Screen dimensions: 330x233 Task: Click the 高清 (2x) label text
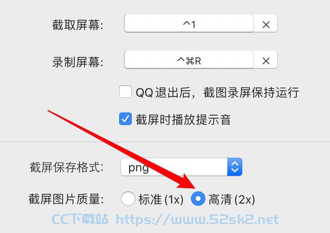pyautogui.click(x=232, y=199)
